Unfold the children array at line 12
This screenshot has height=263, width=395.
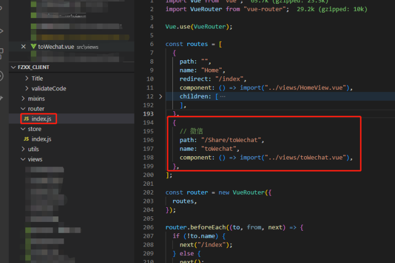click(160, 96)
